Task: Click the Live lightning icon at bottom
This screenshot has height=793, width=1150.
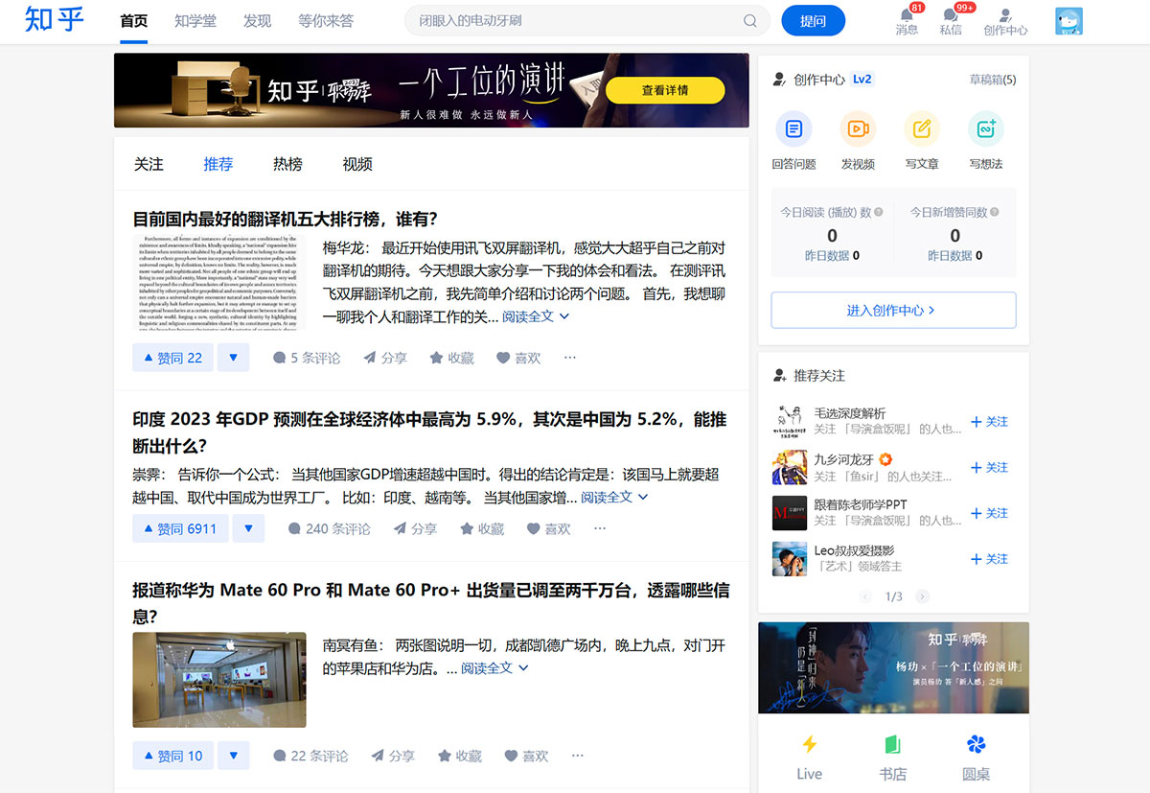Action: pos(809,744)
